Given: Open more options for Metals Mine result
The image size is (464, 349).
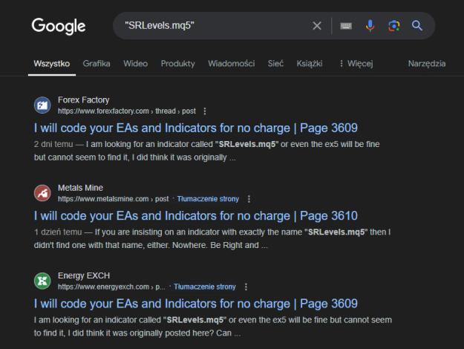Looking at the screenshot, I should 249,199.
